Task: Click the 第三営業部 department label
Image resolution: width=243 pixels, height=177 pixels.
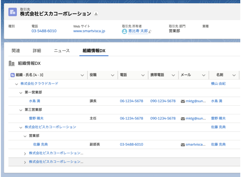Action: click(33, 110)
